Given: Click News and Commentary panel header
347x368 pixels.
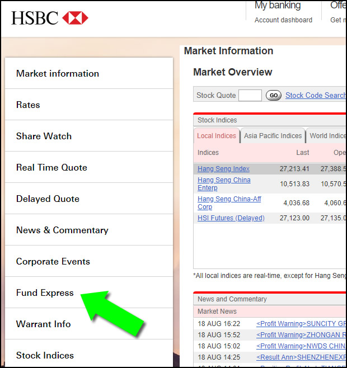Looking at the screenshot, I should [x=269, y=299].
